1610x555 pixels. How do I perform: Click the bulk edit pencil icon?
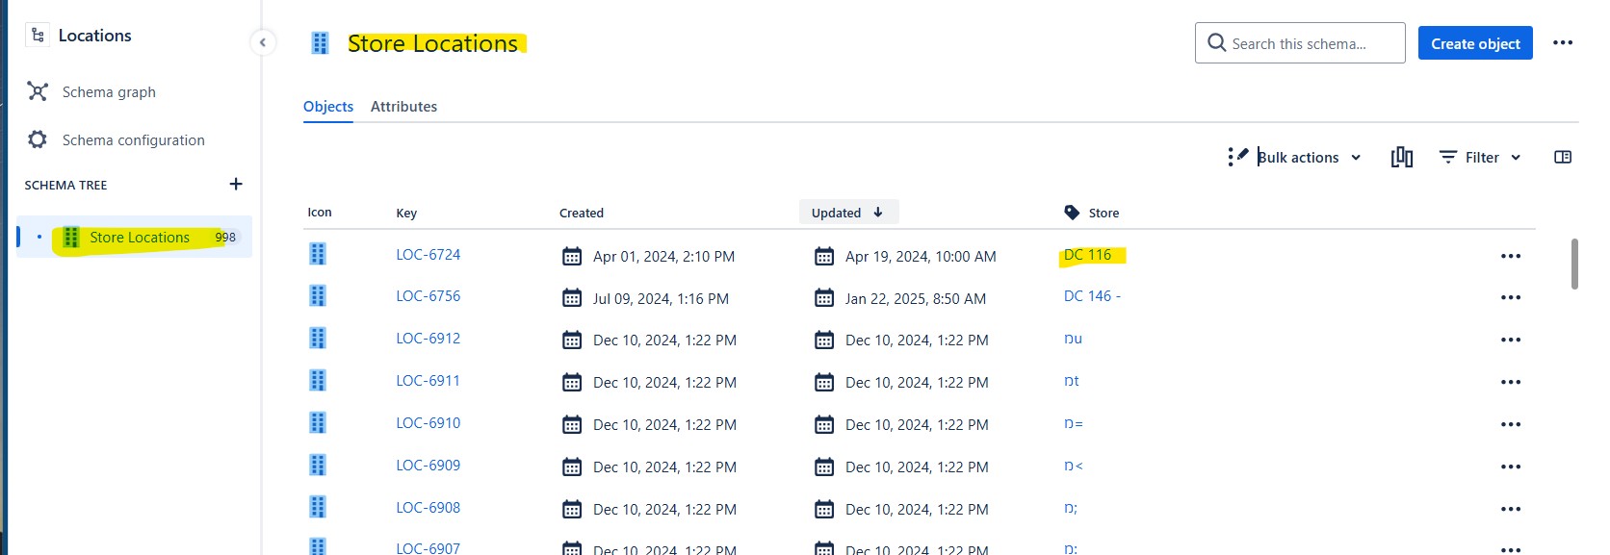pyautogui.click(x=1238, y=156)
